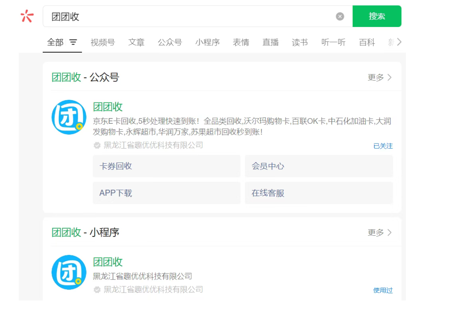
Task: Switch to the 小程序 tab
Action: [x=208, y=42]
